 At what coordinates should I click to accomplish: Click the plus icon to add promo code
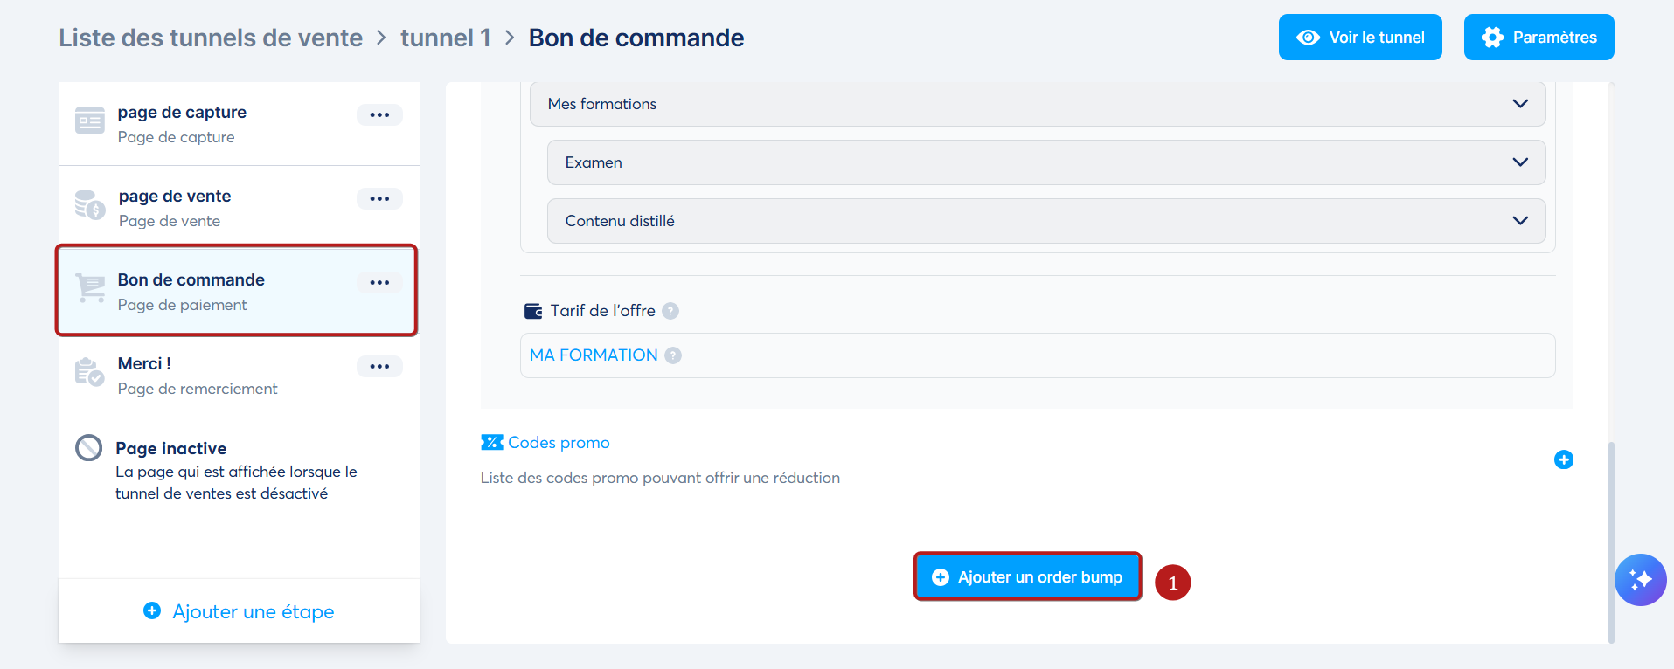click(1564, 459)
